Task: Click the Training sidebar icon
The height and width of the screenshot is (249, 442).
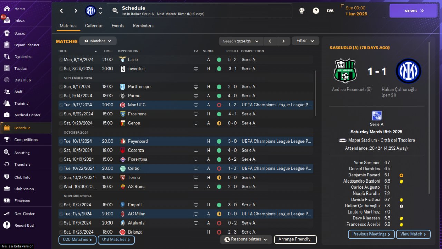Action: [7, 103]
